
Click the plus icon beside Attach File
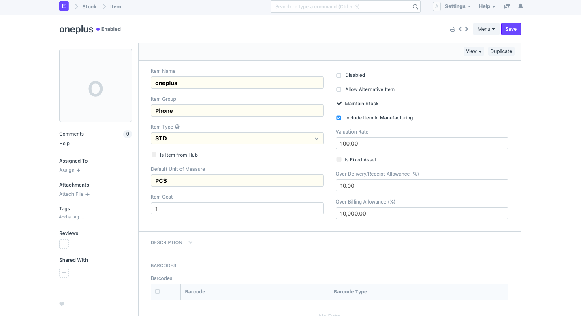tap(88, 194)
